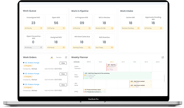Open the WO in Review card
184x108 pixels.
tap(104, 23)
